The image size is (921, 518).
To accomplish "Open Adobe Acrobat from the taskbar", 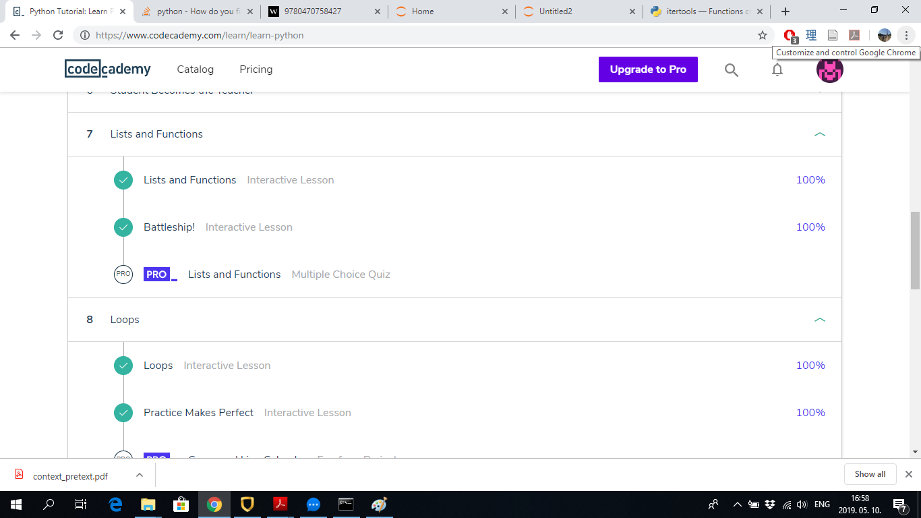I will pyautogui.click(x=280, y=505).
